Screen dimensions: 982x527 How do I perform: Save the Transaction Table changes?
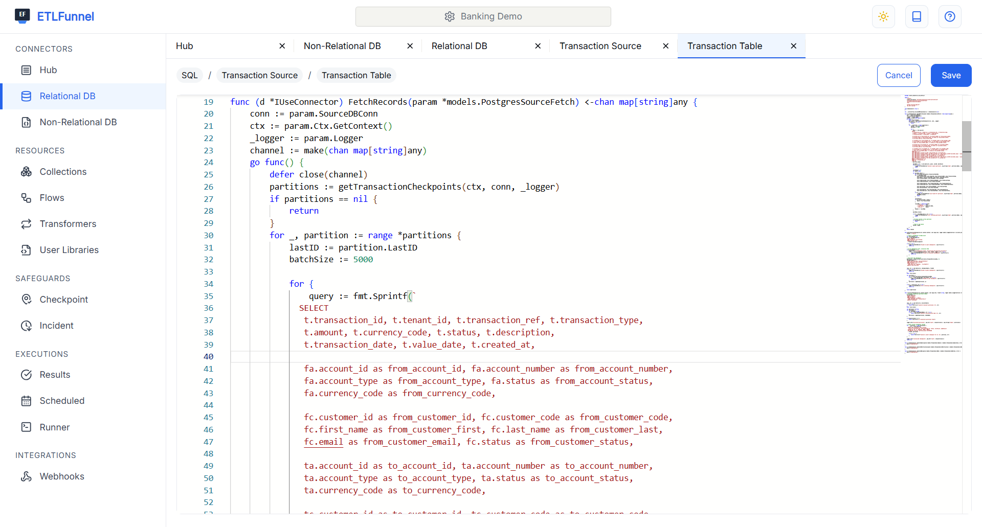pyautogui.click(x=951, y=75)
